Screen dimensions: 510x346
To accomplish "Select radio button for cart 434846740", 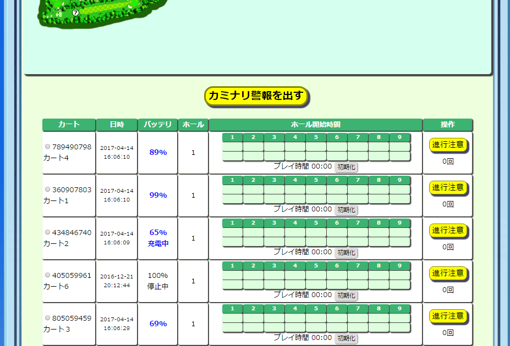I will click(x=47, y=232).
